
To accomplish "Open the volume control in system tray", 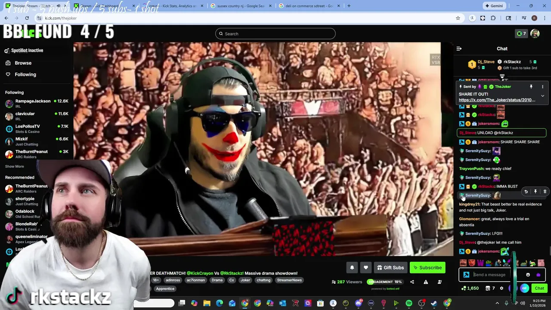I will [523, 304].
